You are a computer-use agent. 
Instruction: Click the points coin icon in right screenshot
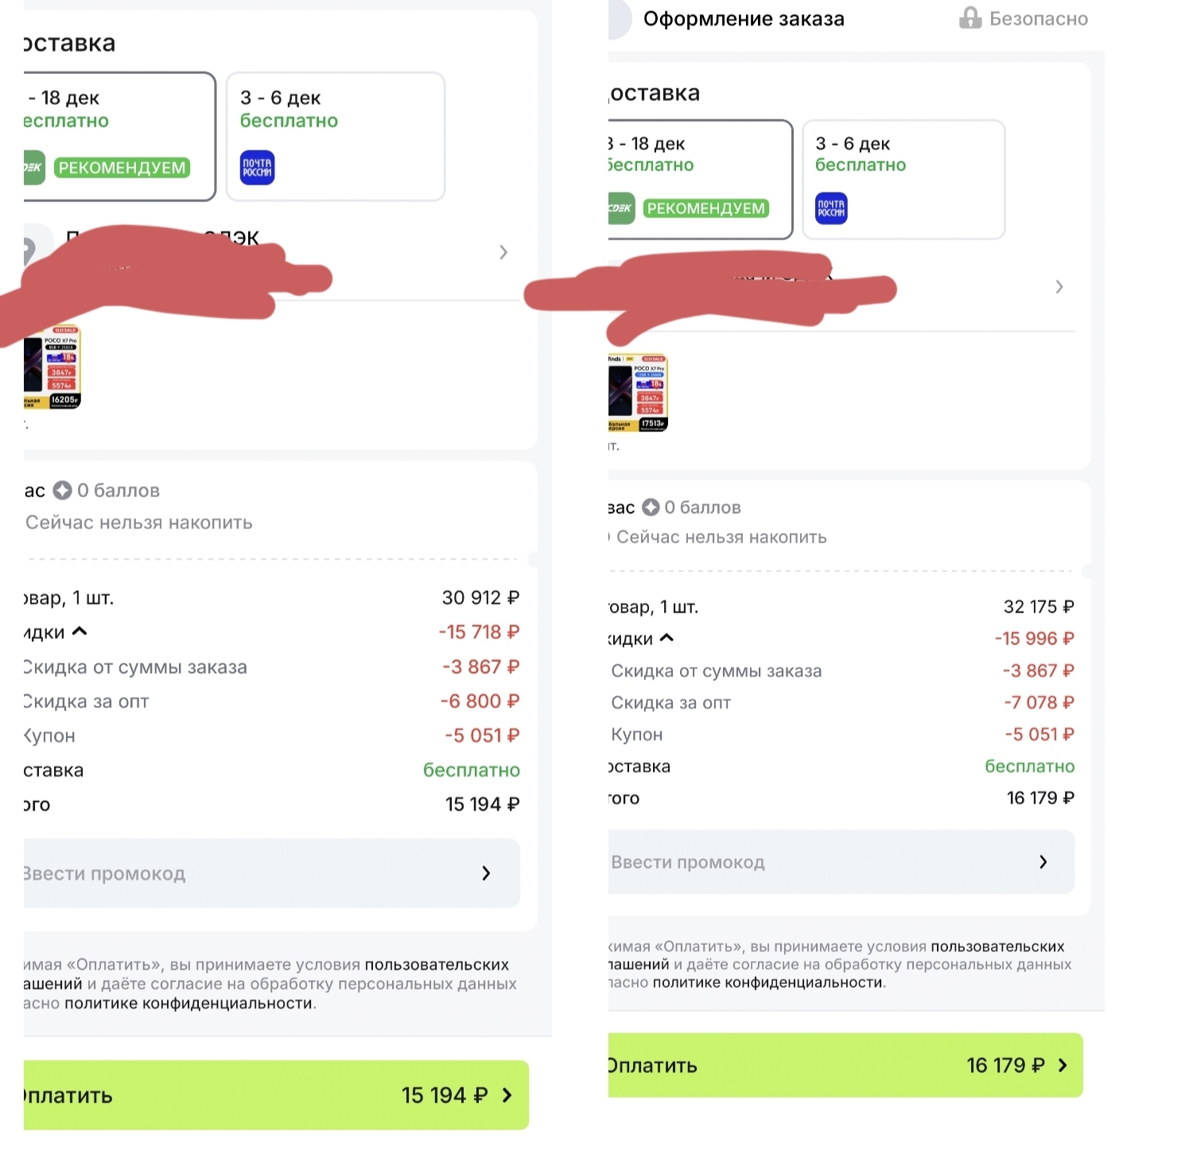pyautogui.click(x=651, y=507)
